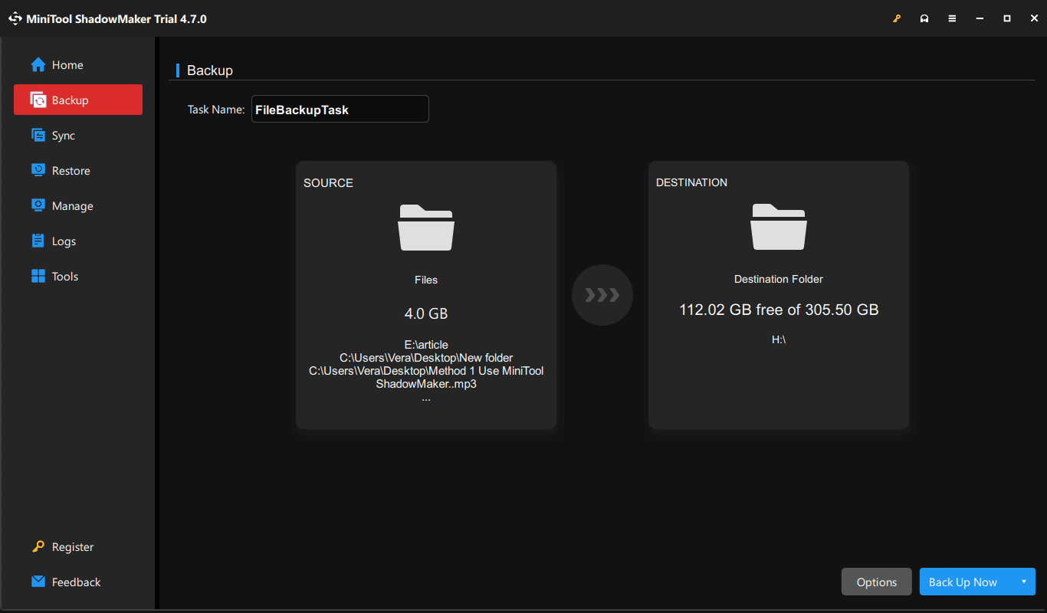1047x613 pixels.
Task: Select the Backup menu label
Action: pos(71,100)
